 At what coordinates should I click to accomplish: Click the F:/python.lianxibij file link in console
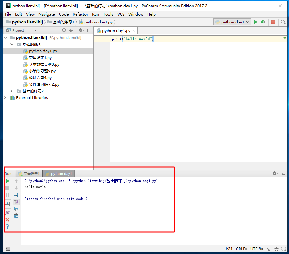112,181
